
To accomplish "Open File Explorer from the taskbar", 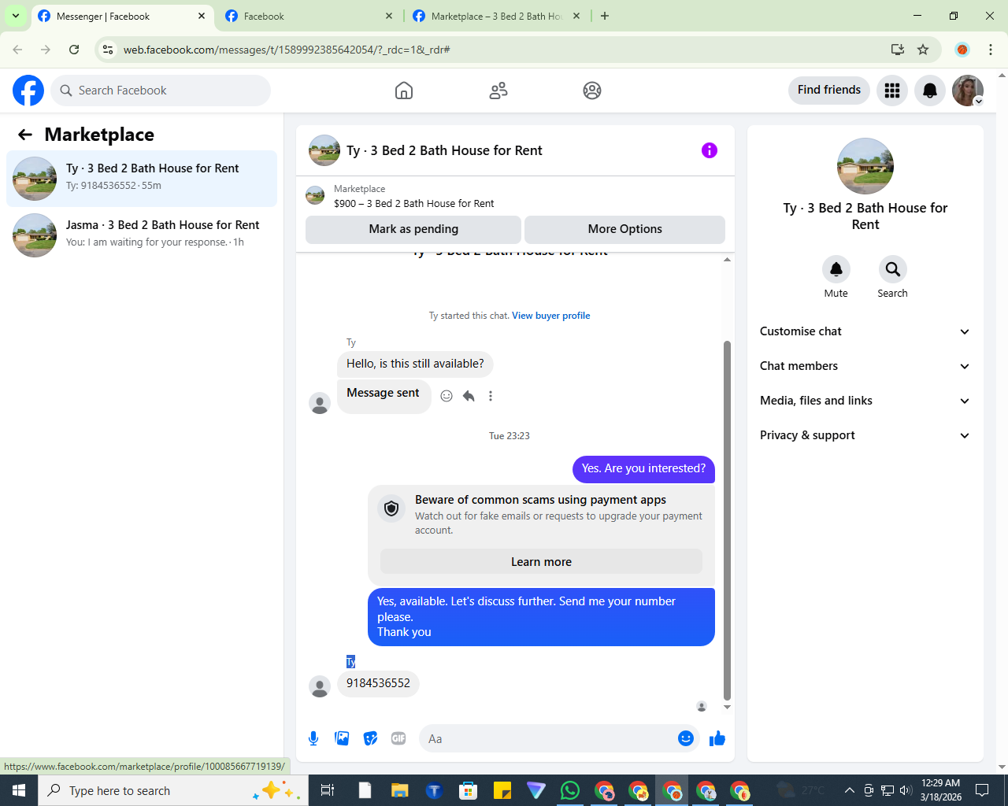I will pos(400,790).
